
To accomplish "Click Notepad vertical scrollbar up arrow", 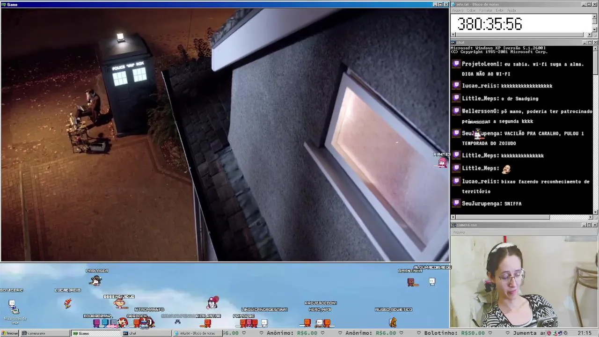I will (x=595, y=16).
